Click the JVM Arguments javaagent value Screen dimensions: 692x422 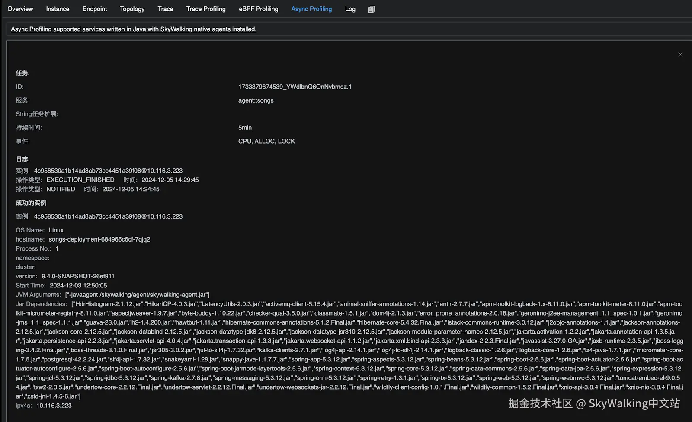(137, 295)
